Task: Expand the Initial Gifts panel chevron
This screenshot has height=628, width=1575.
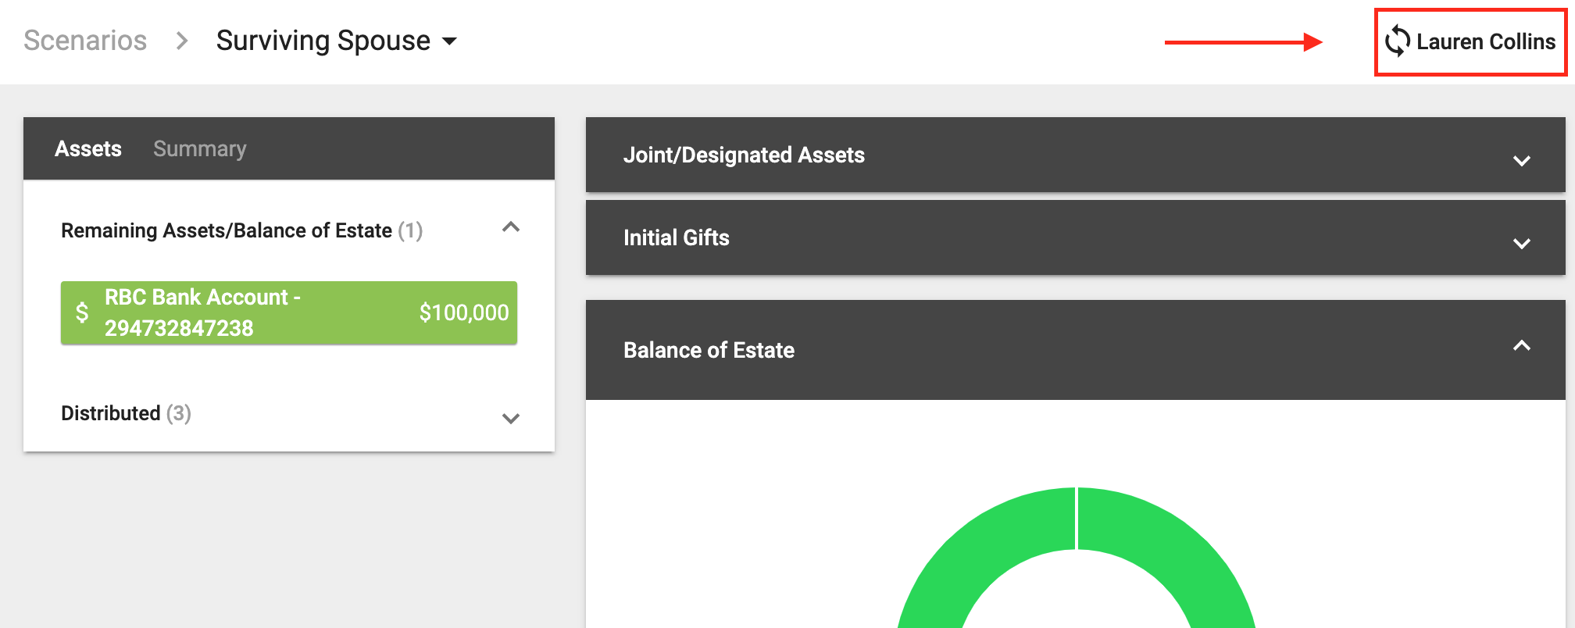Action: [x=1521, y=244]
